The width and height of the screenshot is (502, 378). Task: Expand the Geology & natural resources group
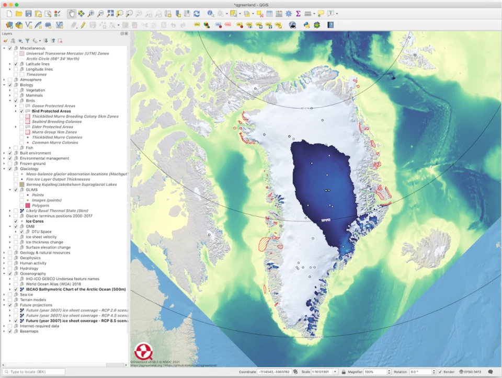click(4, 253)
